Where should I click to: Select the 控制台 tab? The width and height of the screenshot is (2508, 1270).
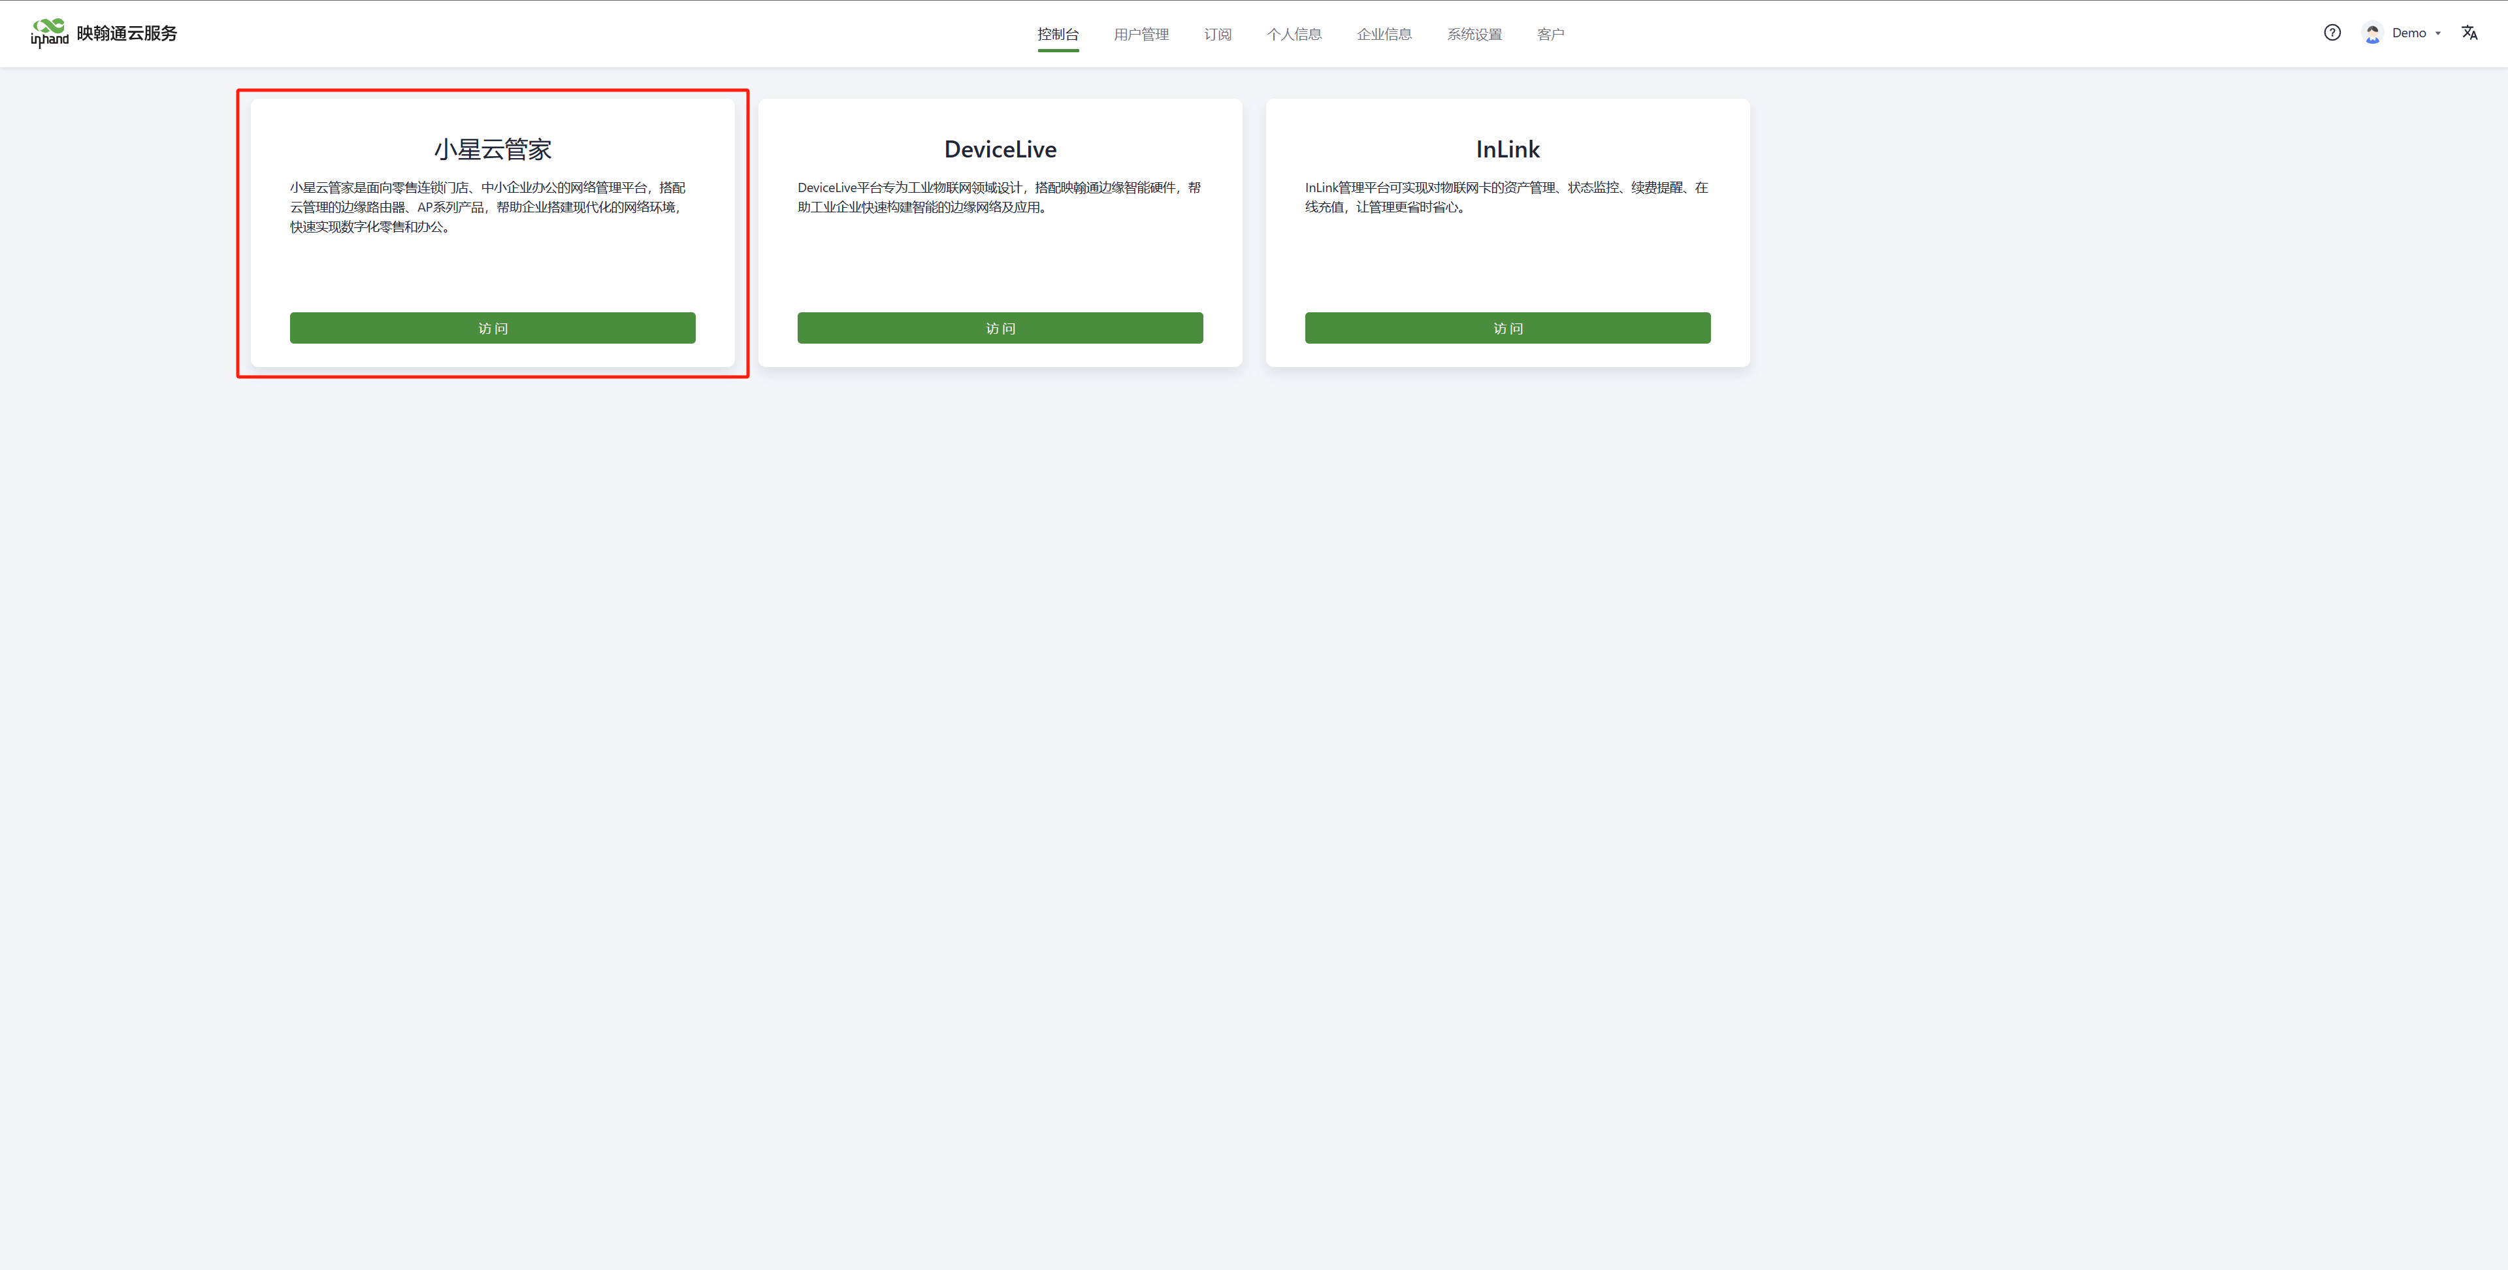coord(1058,34)
